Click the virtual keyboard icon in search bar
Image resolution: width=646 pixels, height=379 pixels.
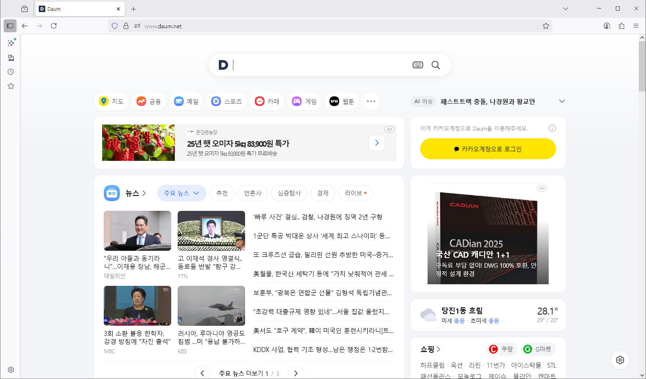pos(418,65)
